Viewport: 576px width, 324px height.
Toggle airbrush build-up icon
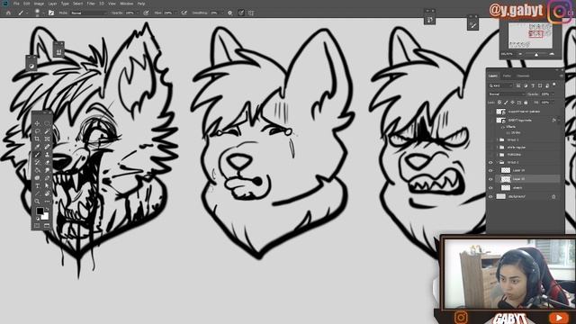tap(184, 13)
